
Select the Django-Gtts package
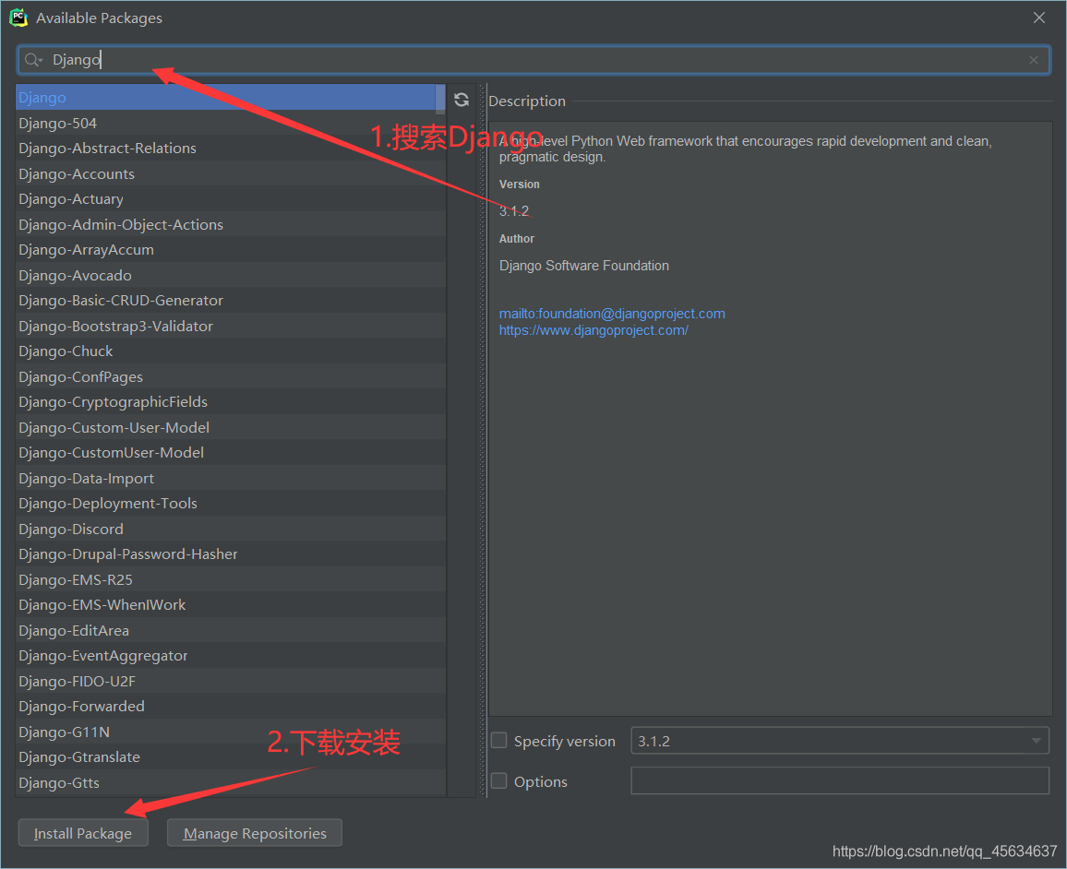(231, 783)
